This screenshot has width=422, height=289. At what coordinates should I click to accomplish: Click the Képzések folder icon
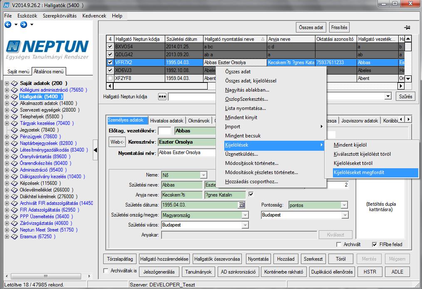click(14, 183)
